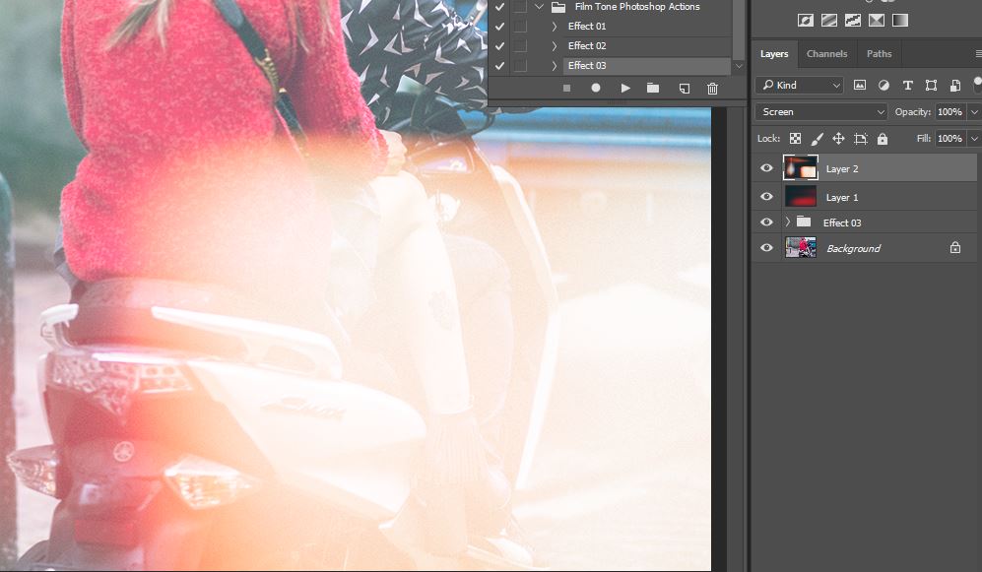Select the Layer 1 thumbnail
Screen dimensions: 982x572
(x=800, y=197)
